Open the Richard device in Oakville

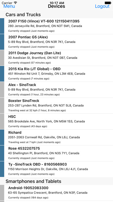point(56,137)
